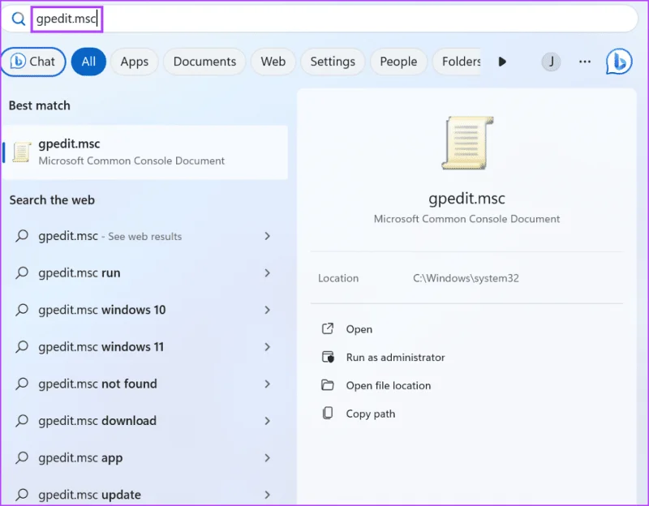Expand 'gpedit.msc app' chevron

tap(268, 457)
